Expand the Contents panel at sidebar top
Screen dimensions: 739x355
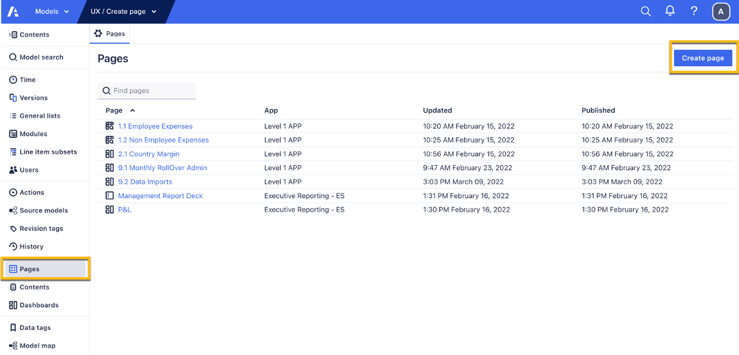tap(29, 35)
